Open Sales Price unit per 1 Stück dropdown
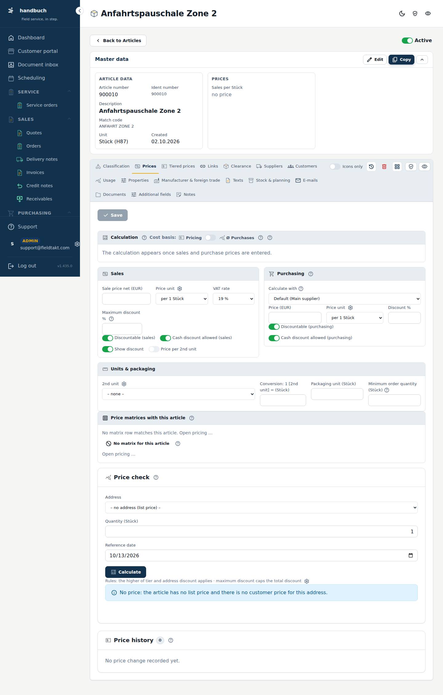The height and width of the screenshot is (695, 443). pos(182,299)
